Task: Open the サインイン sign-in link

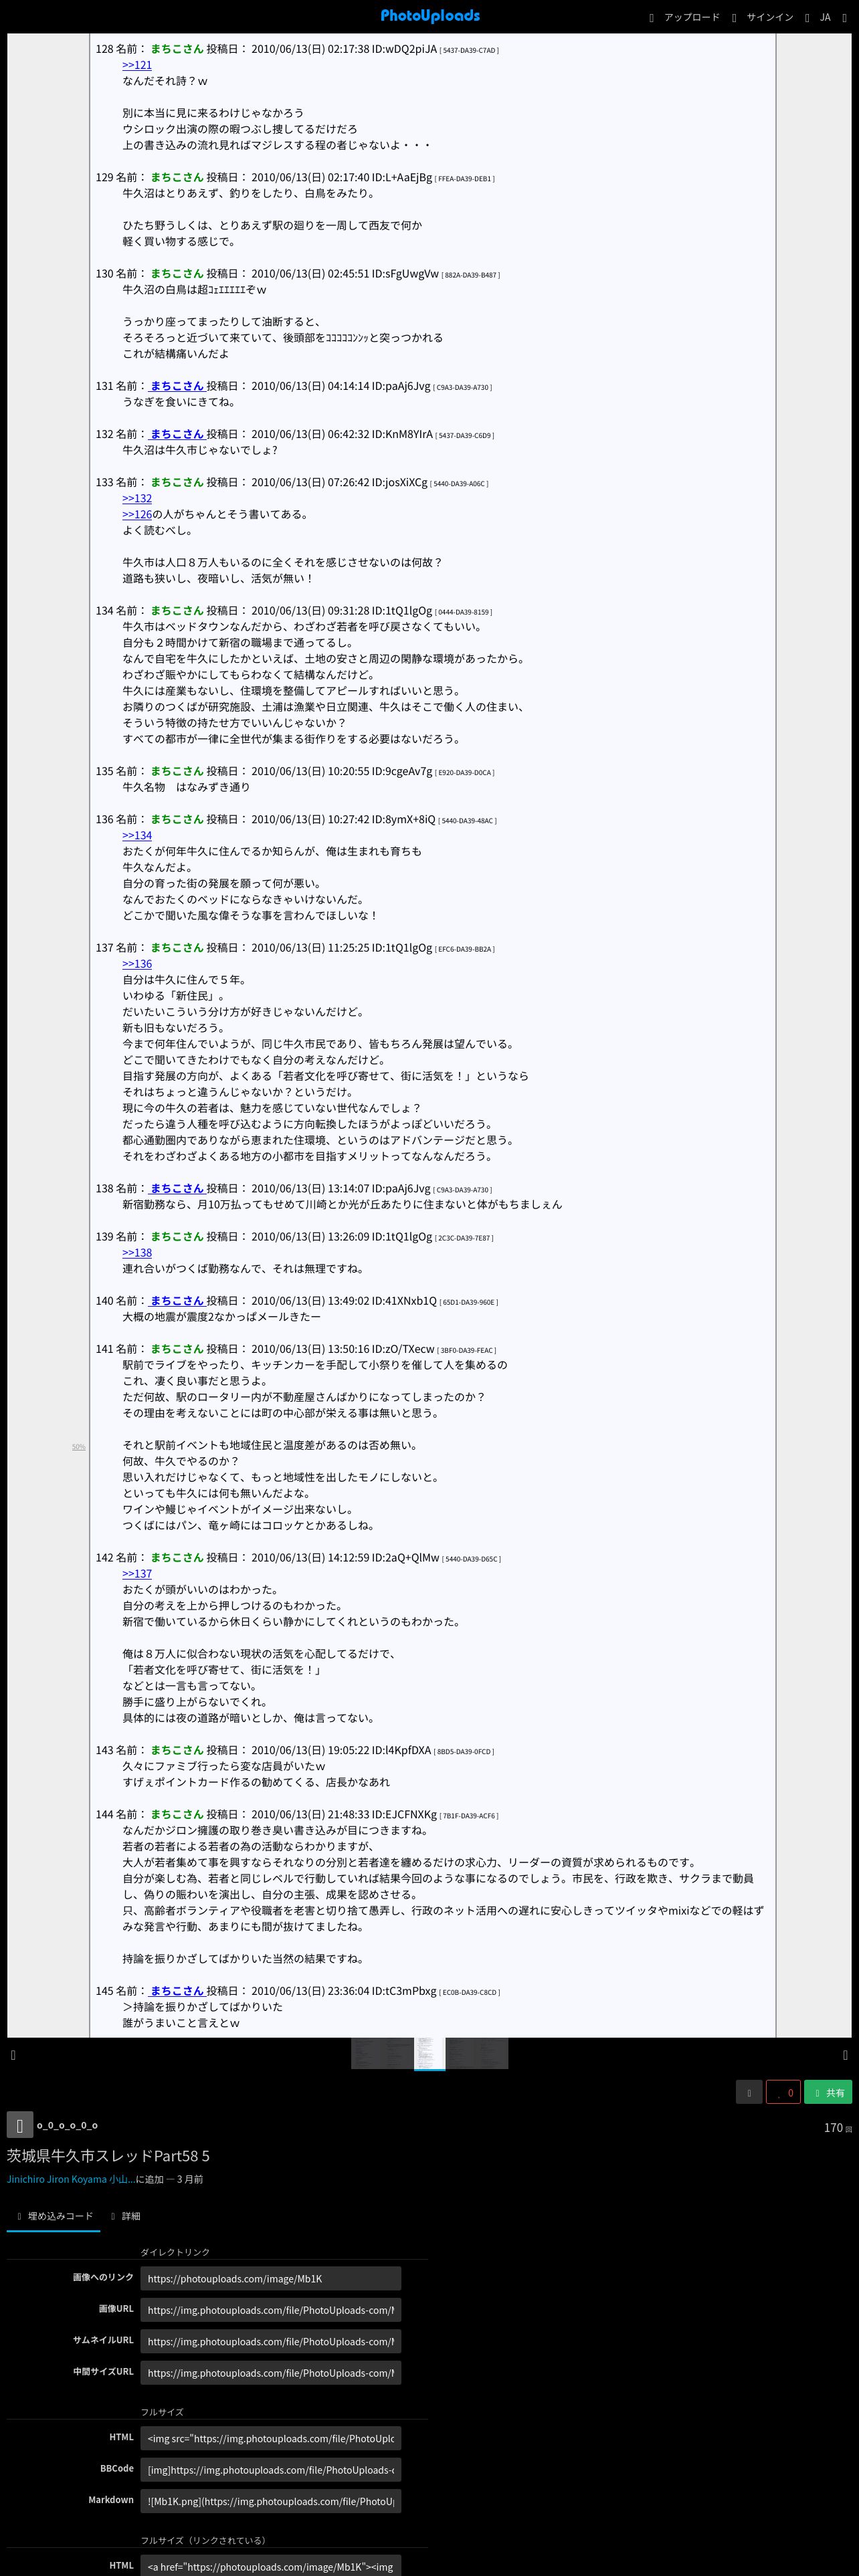Action: coord(762,17)
